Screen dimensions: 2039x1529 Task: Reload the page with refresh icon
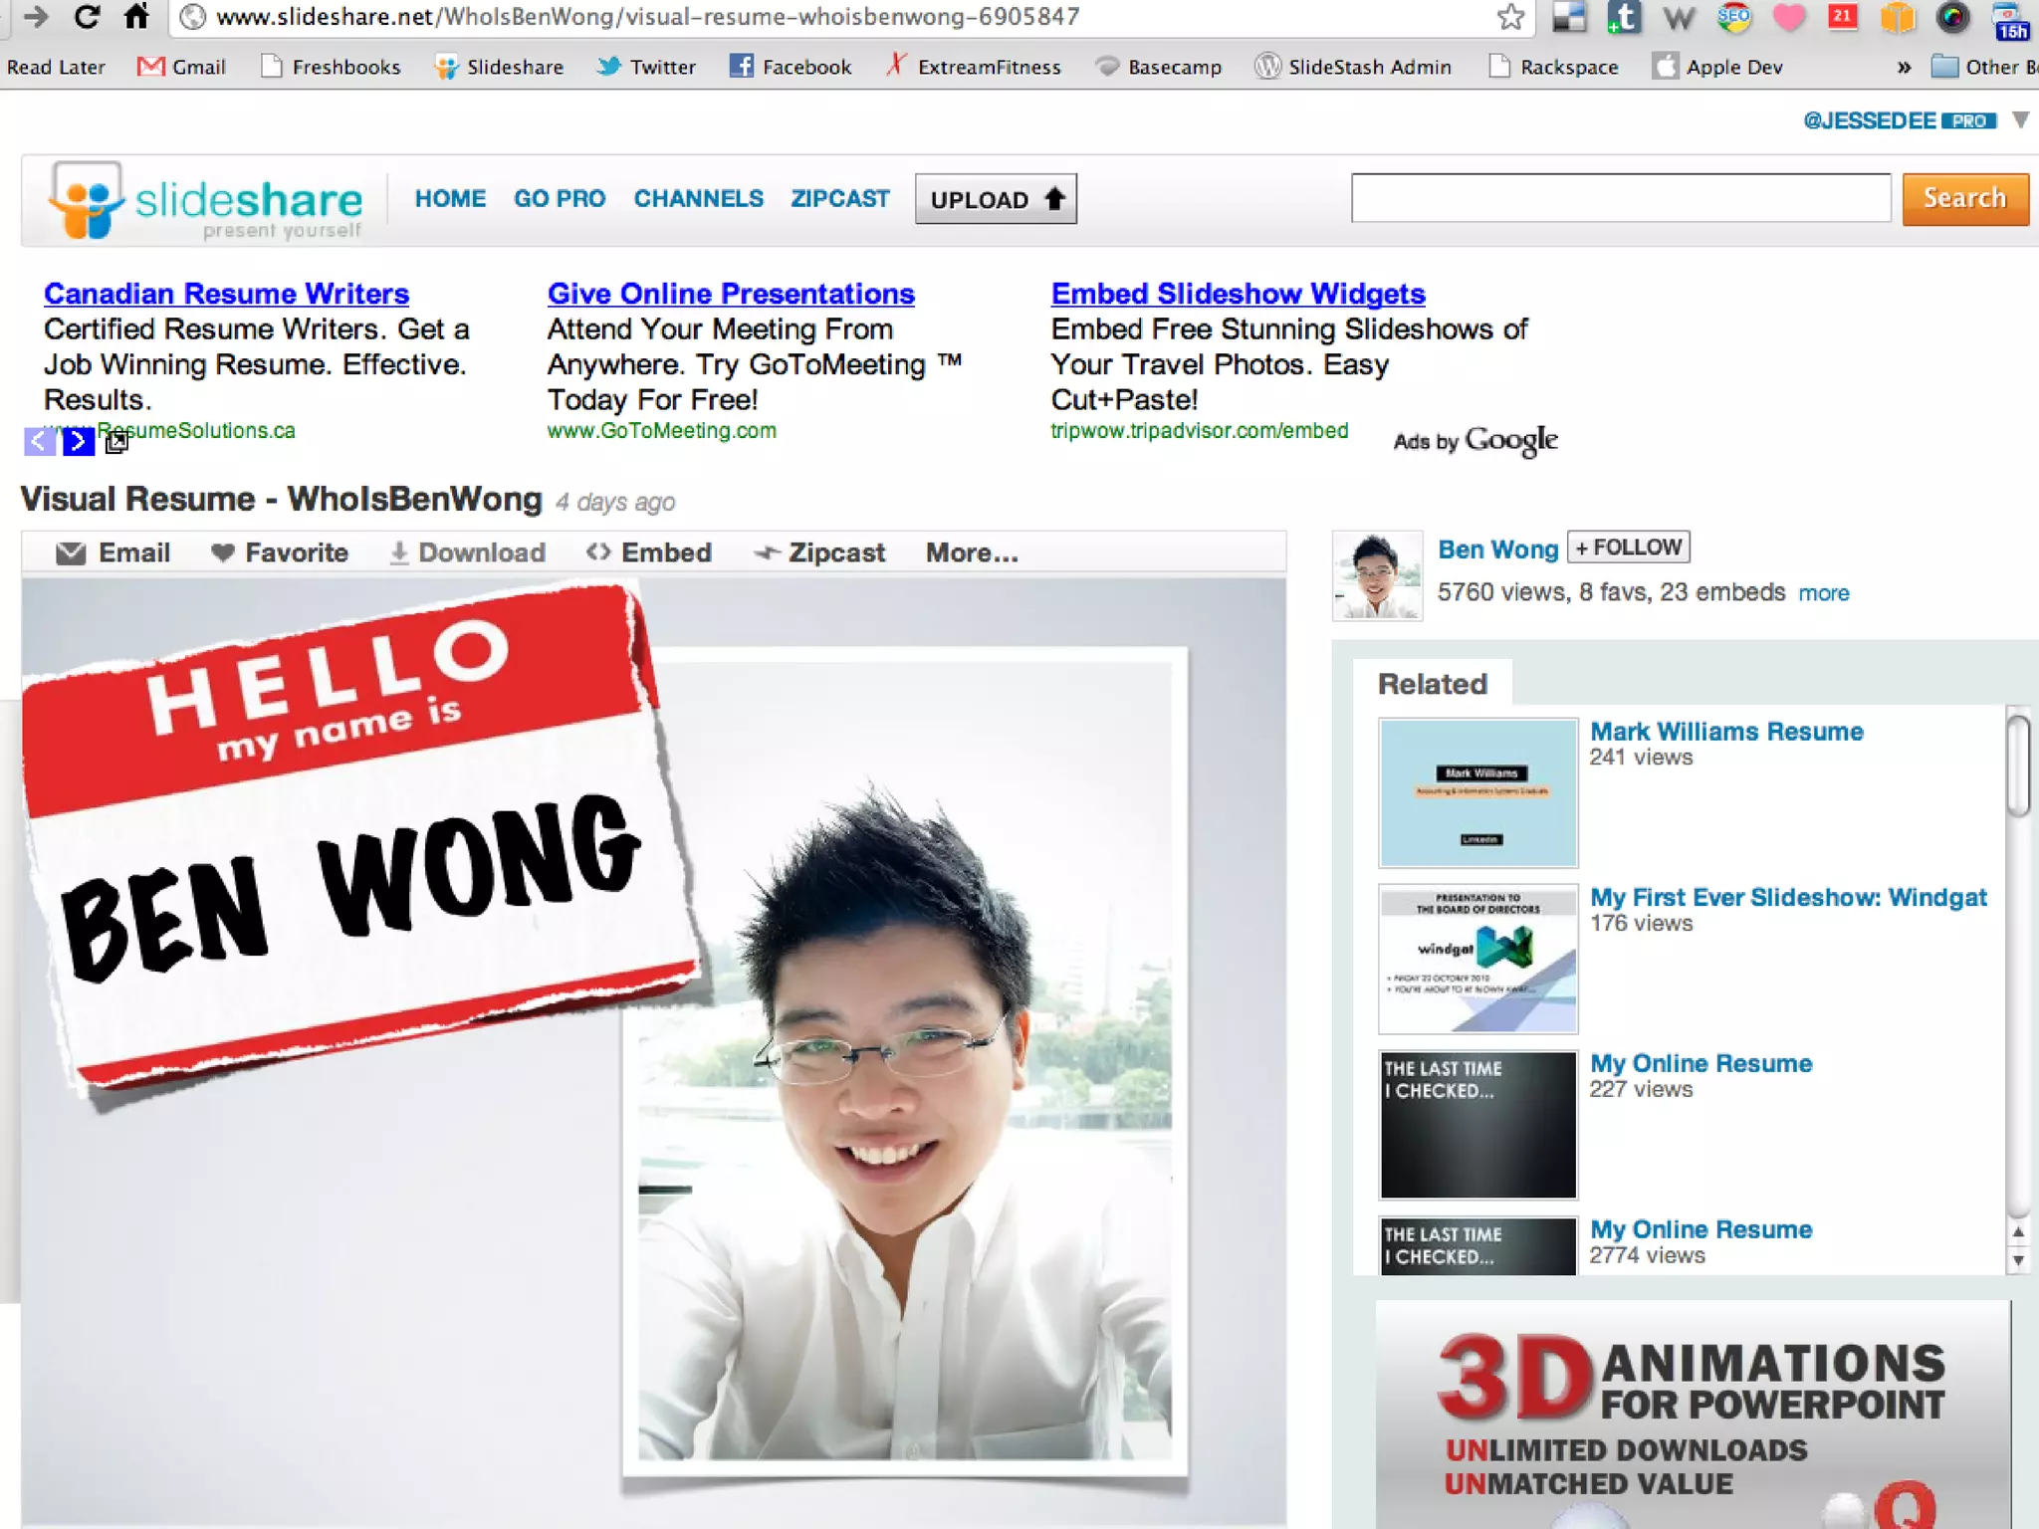click(88, 17)
